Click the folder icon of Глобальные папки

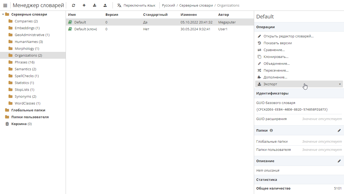pyautogui.click(x=7, y=110)
